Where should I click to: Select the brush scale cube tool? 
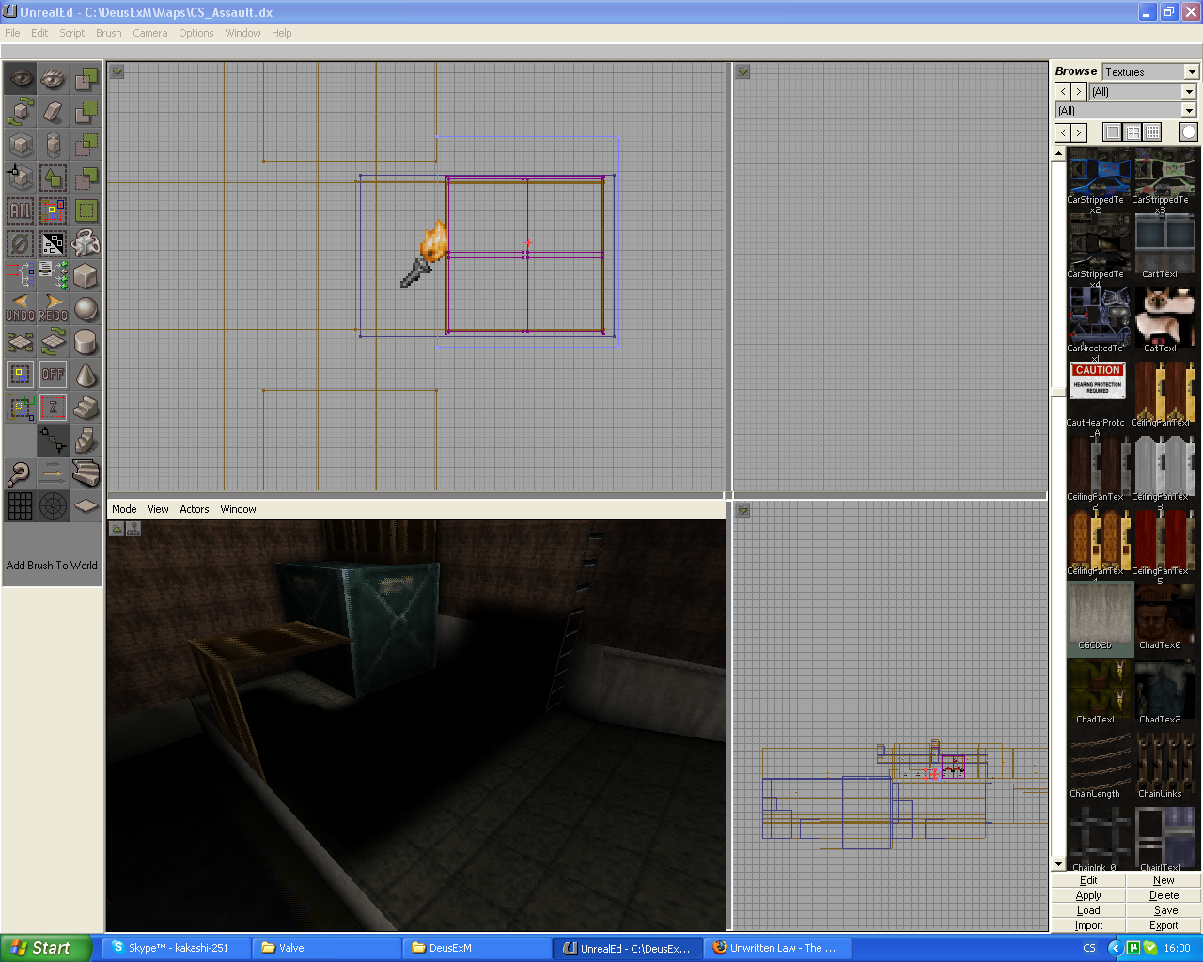(21, 145)
